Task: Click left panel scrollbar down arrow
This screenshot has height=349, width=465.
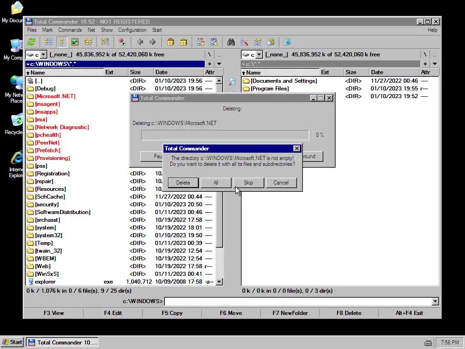Action: coord(219,282)
